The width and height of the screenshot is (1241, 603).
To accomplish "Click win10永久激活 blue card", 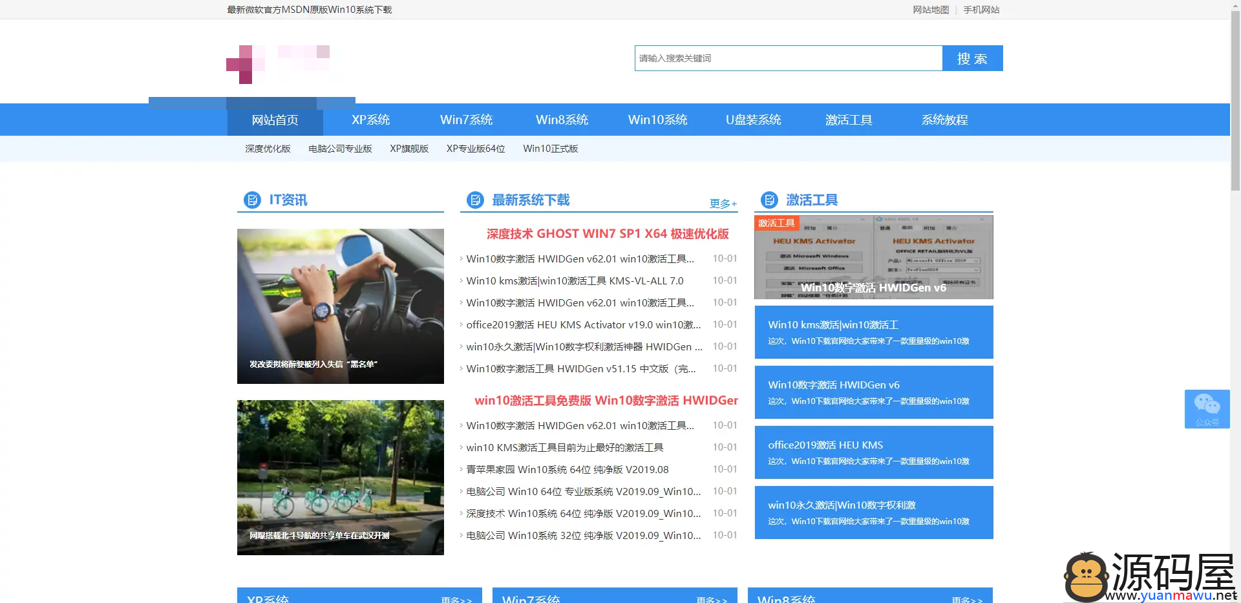I will 874,513.
